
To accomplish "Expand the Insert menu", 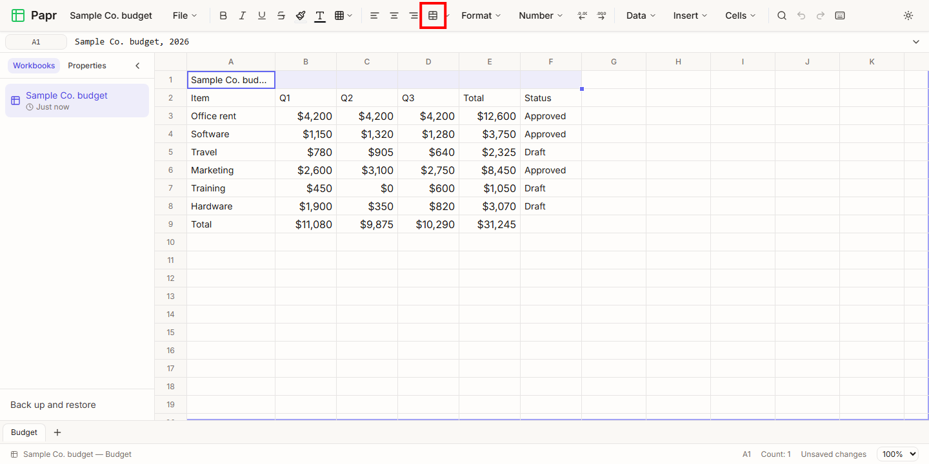I will (x=690, y=15).
